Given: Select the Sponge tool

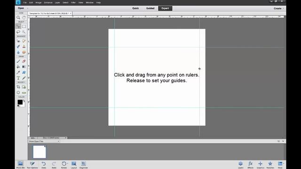Looking at the screenshot, I should click(24, 52).
